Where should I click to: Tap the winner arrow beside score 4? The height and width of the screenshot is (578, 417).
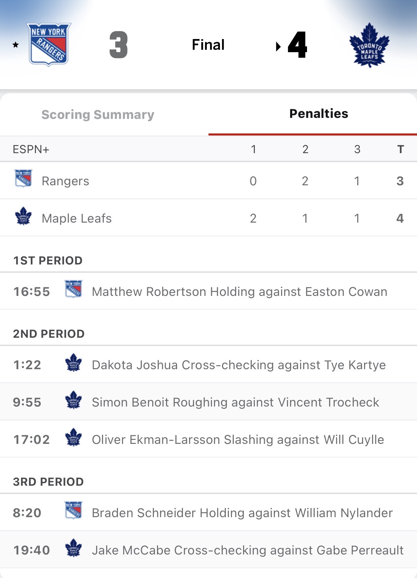(278, 46)
